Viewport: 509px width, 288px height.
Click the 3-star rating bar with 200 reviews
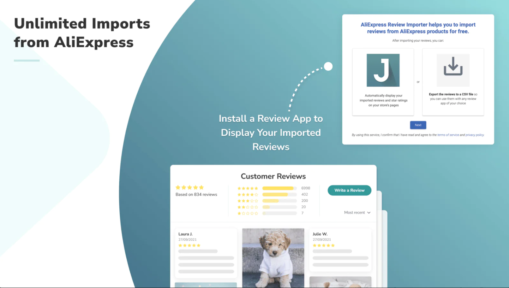[280, 201]
